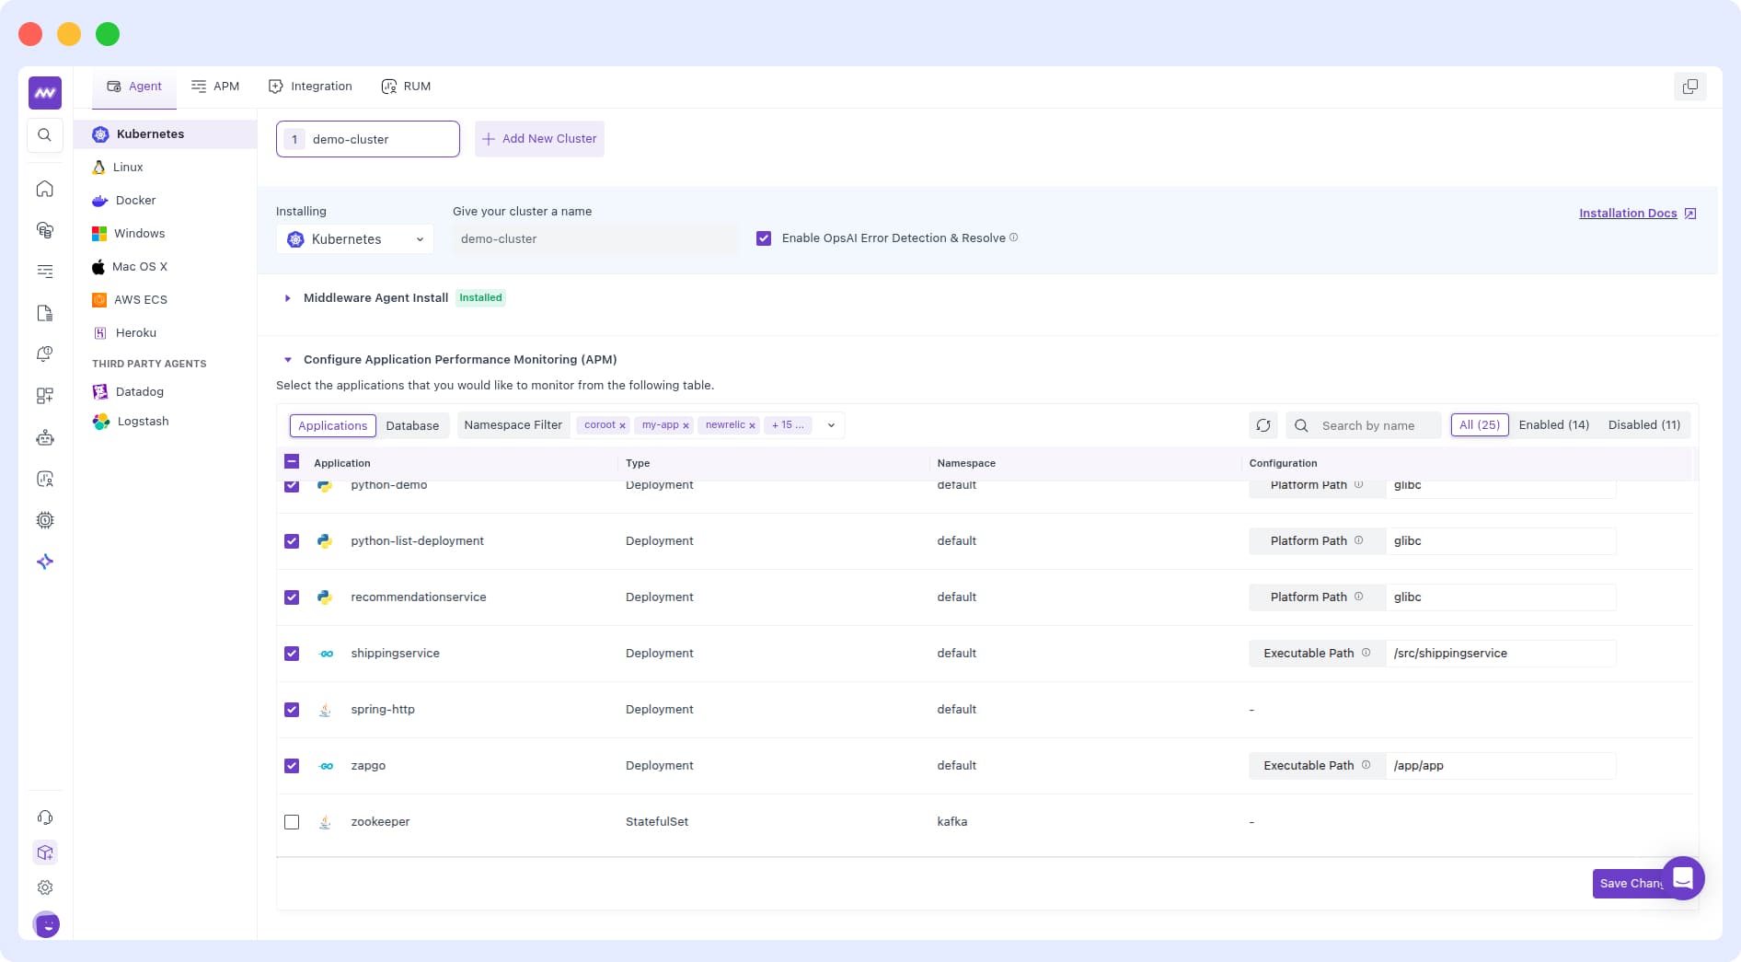
Task: Click the refresh icon above the applications table
Action: tap(1263, 425)
